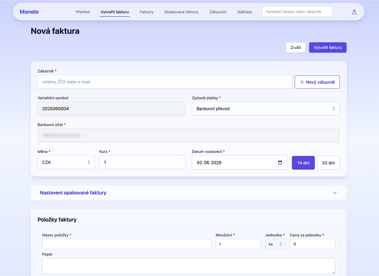
Task: Click the Datum vystavení date field
Action: point(240,163)
